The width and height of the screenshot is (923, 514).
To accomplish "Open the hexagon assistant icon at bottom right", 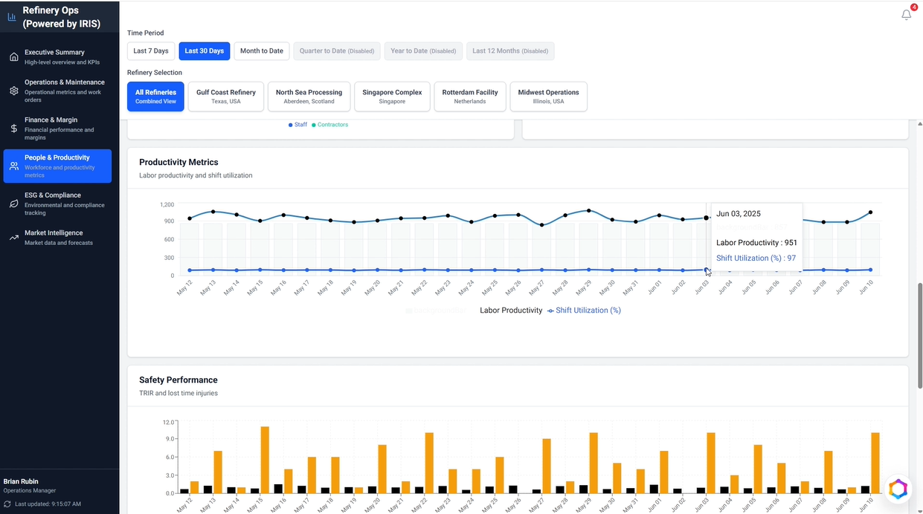I will 898,489.
